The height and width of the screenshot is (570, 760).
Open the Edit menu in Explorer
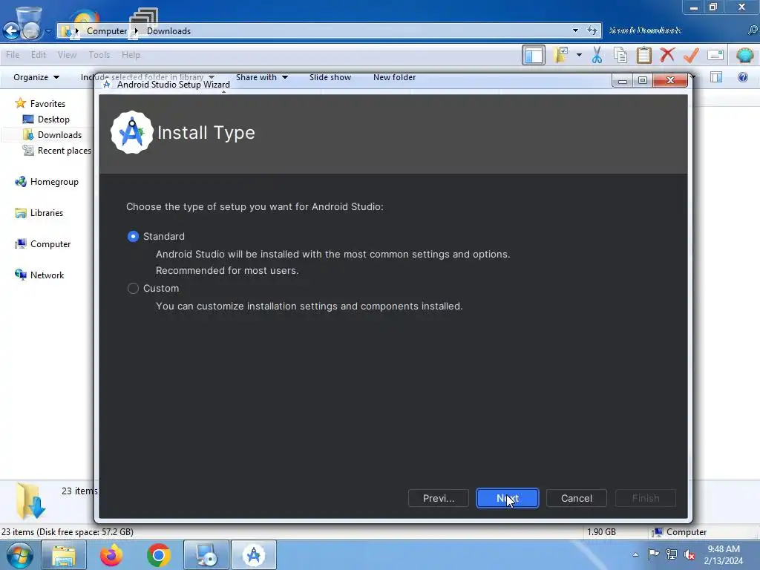[39, 55]
